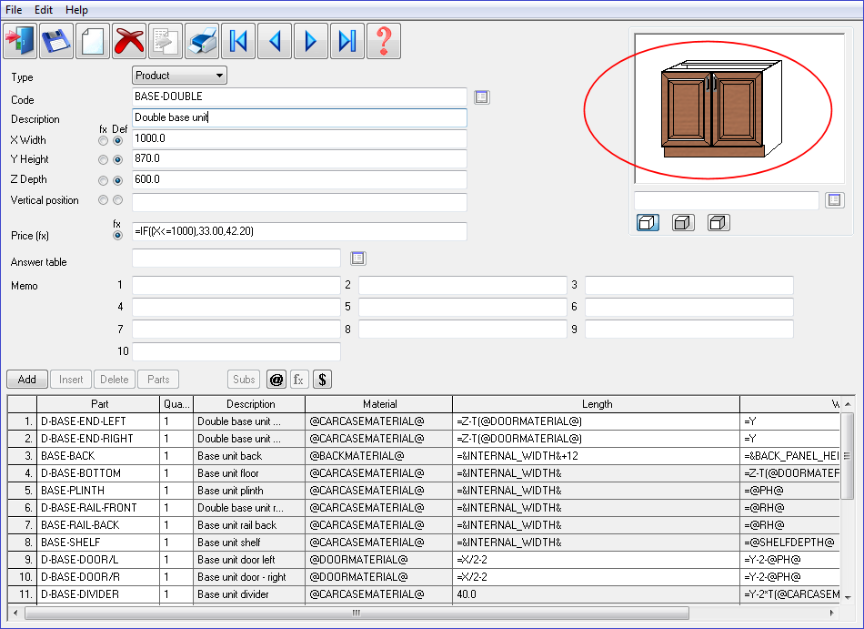Open the Help menu
Viewport: 864px width, 629px height.
76,10
